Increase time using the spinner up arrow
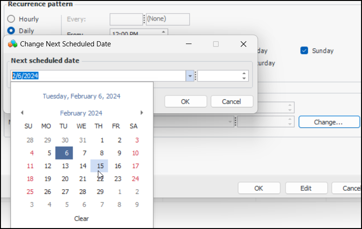The image size is (362, 229). (244, 73)
